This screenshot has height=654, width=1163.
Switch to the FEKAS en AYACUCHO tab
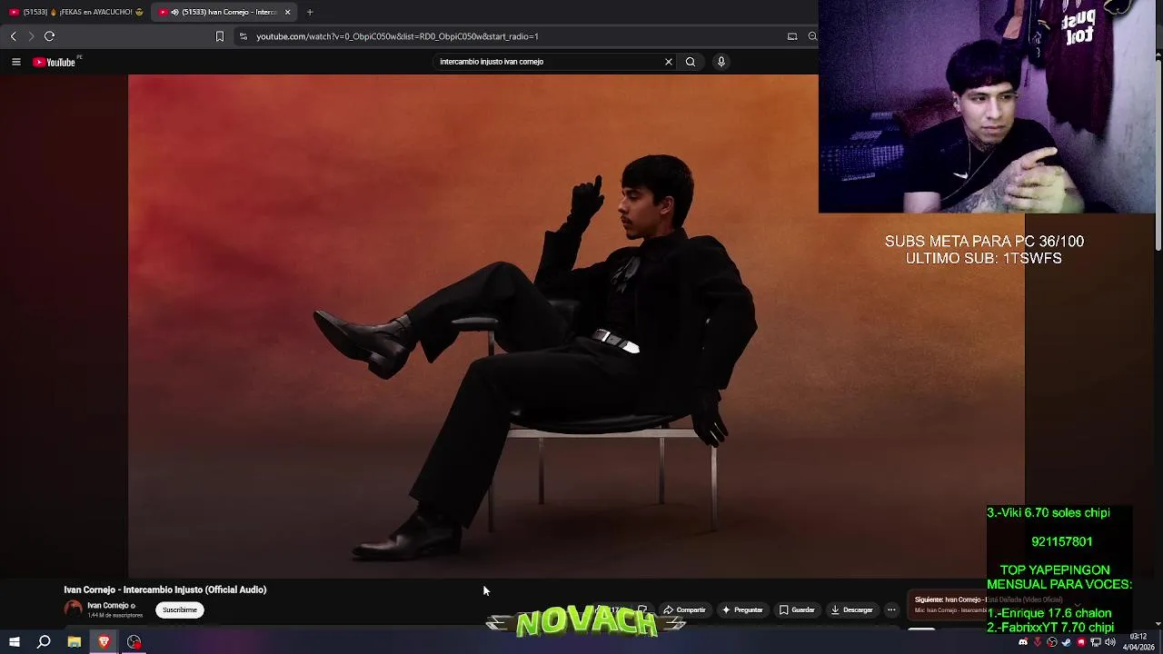click(76, 12)
